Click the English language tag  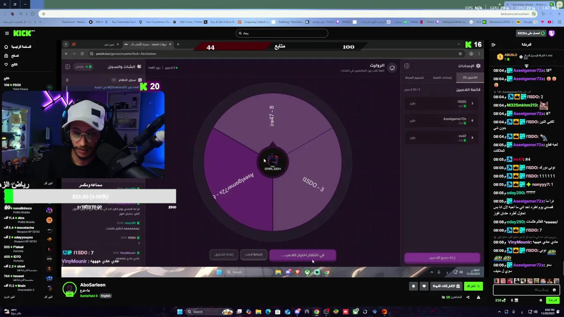point(106,296)
